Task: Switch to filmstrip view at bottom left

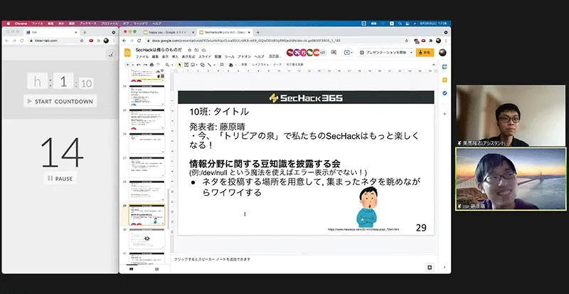Action: coord(131,268)
